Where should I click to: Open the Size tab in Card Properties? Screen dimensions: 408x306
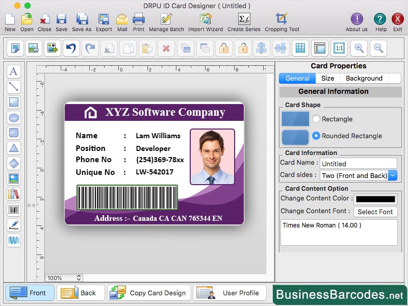tap(327, 78)
